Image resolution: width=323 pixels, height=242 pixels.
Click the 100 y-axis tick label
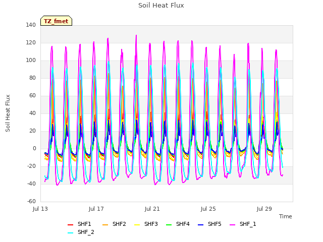[x=31, y=60]
